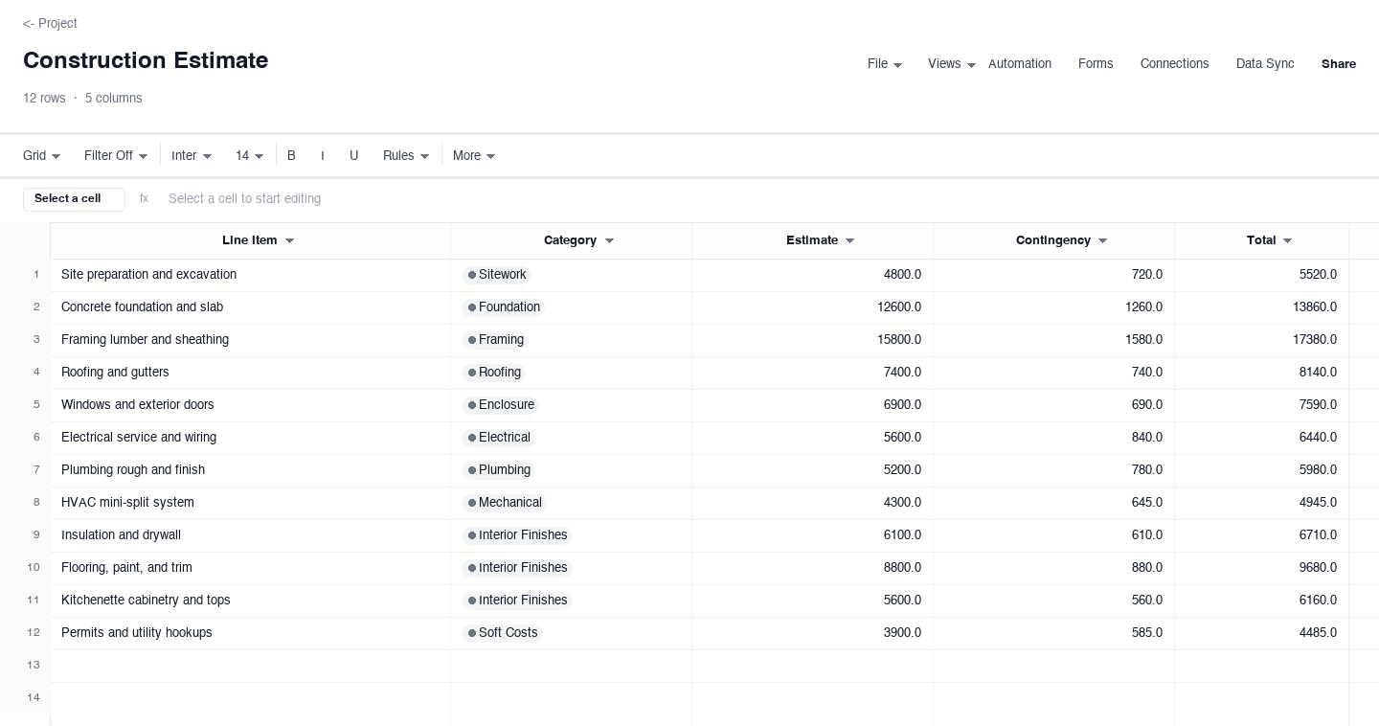1379x726 pixels.
Task: Click the formula bar input field
Action: tap(762, 199)
